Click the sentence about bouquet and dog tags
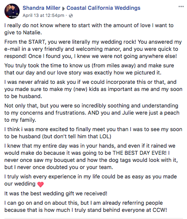Image resolution: width=187 pixels, height=219 pixels. 91,164
